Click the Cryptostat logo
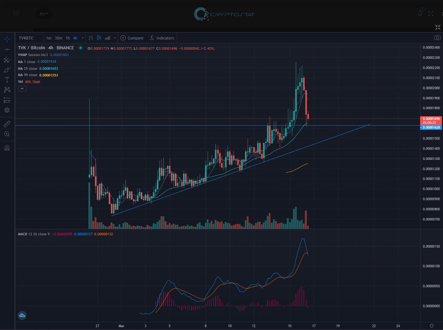 pos(224,14)
